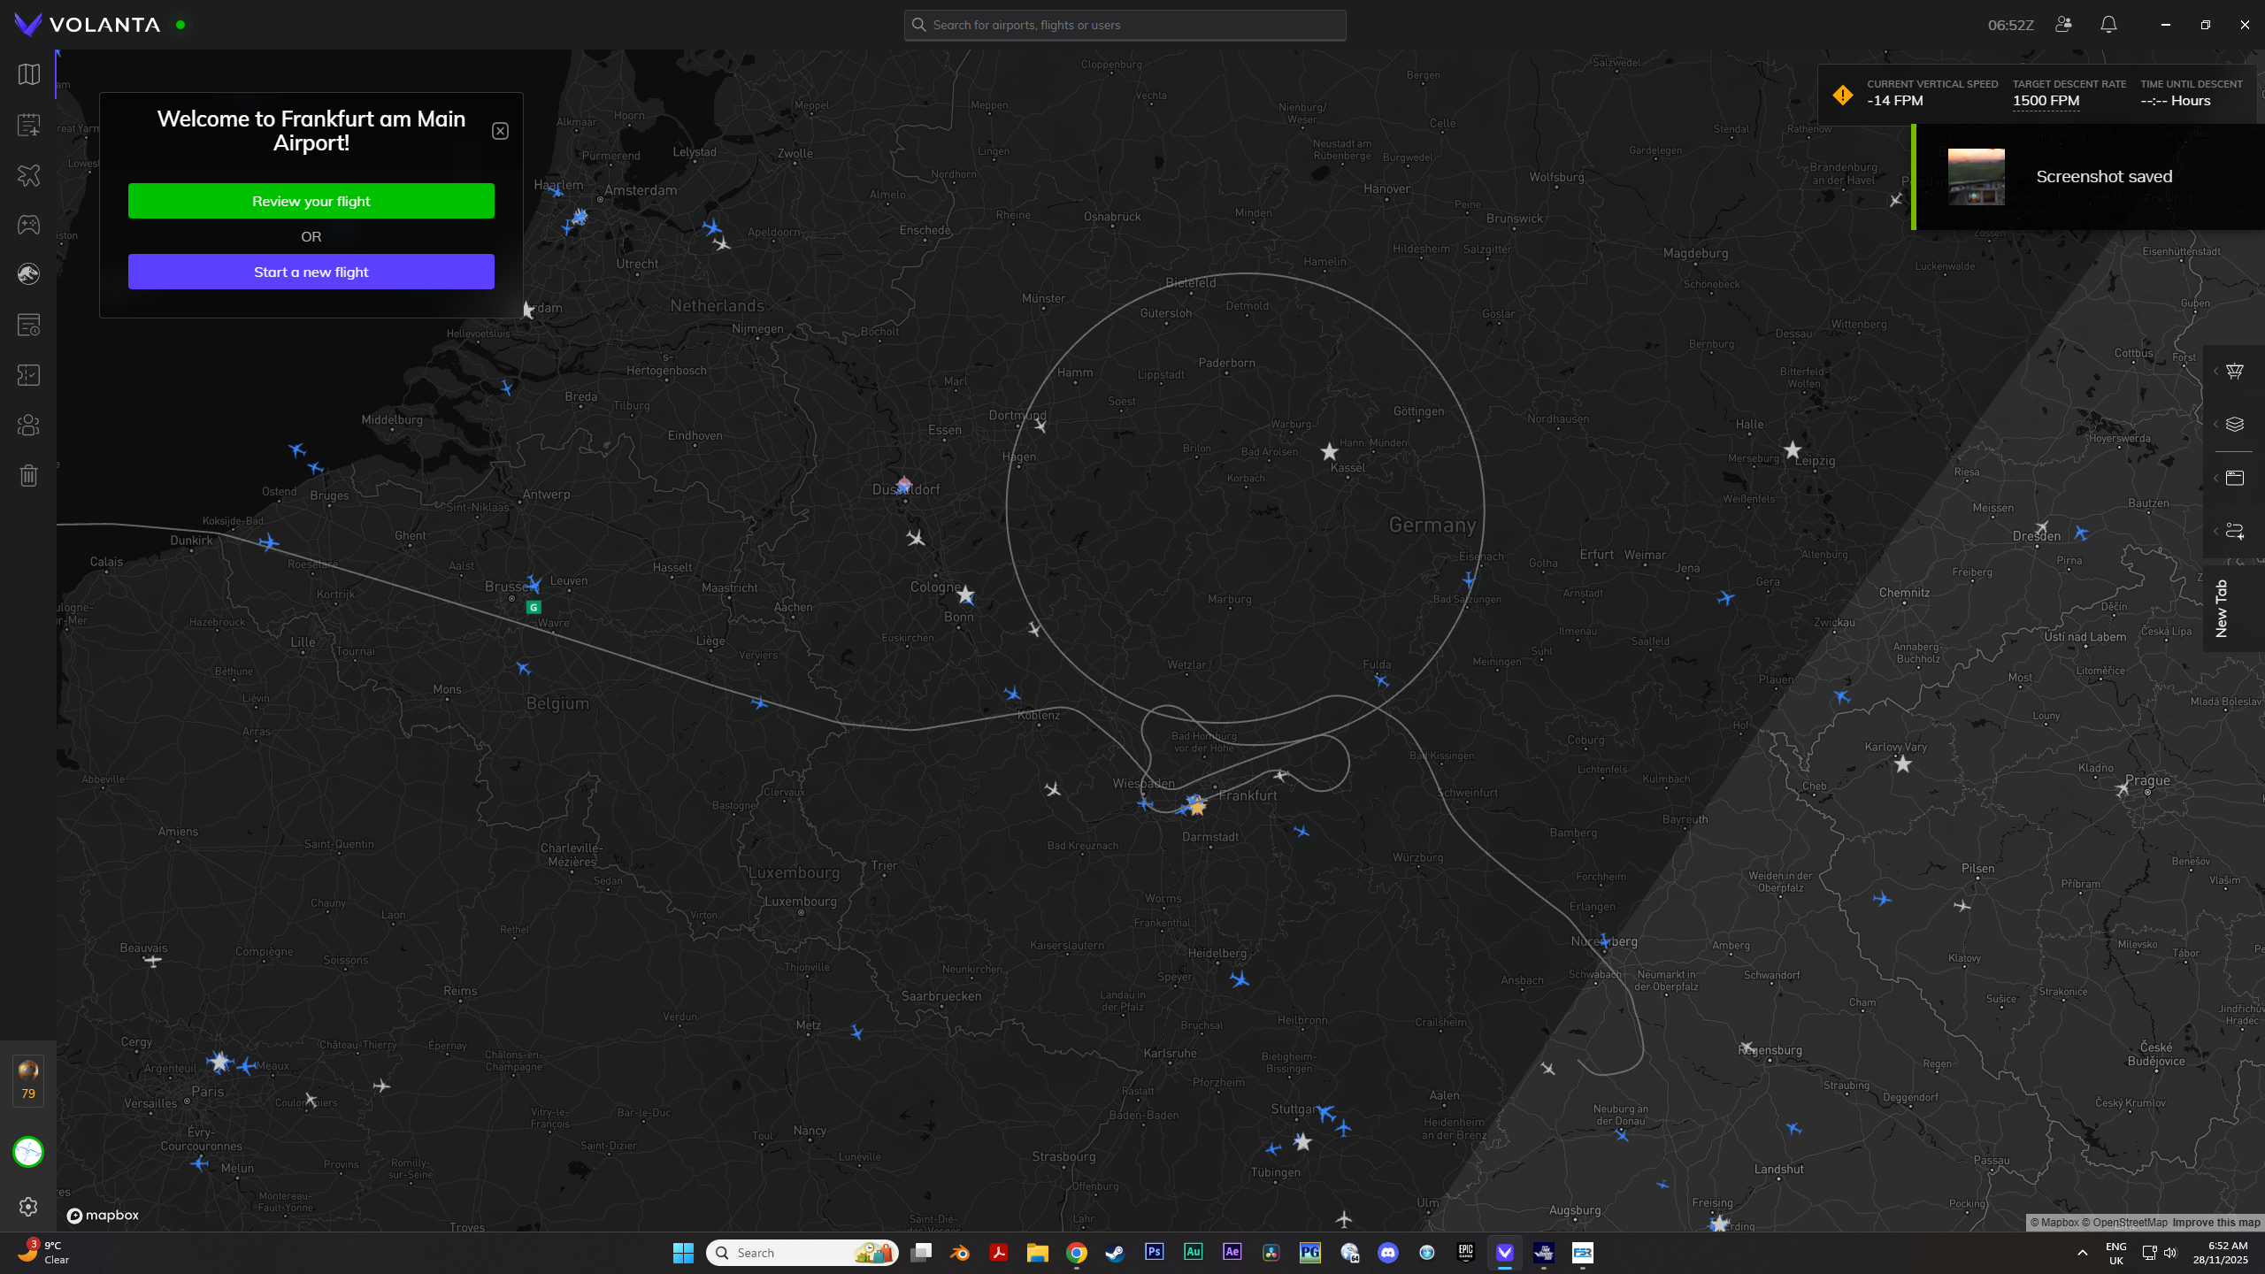Expand the browser window panel
The height and width of the screenshot is (1274, 2265).
(2234, 478)
